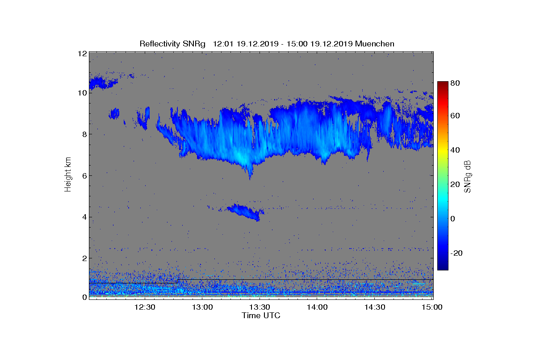The height and width of the screenshot is (357, 536).
Task: Click the colorbar value 20
Action: click(x=456, y=184)
